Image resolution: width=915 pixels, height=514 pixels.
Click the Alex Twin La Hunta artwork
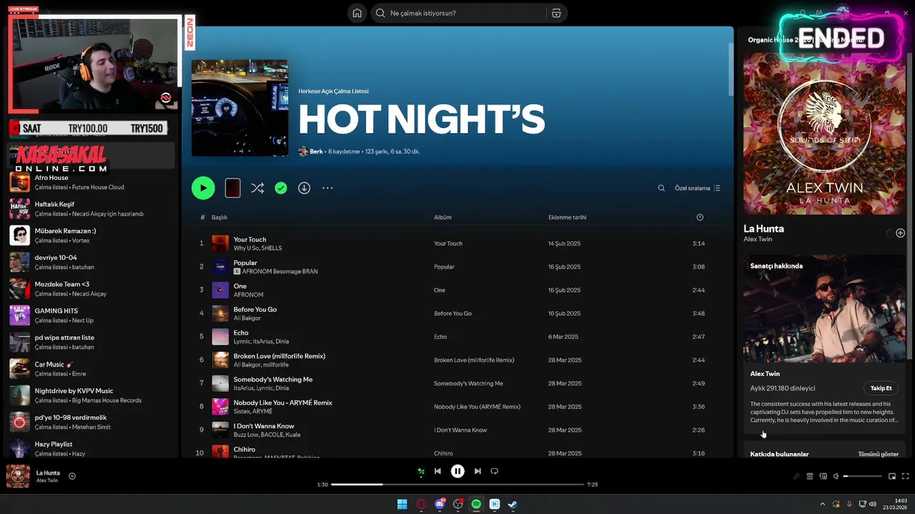click(824, 133)
